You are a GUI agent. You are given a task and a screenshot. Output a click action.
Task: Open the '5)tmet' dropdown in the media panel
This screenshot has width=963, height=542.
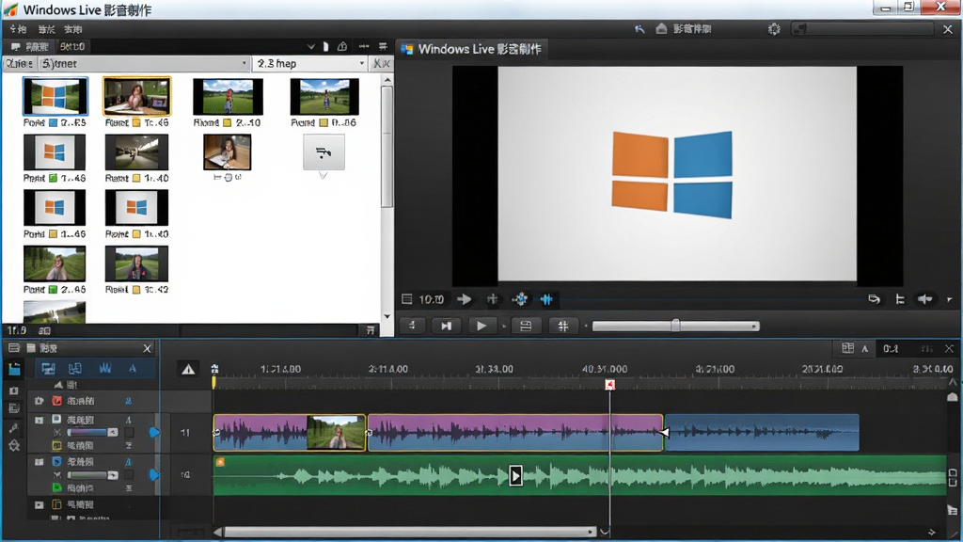[x=144, y=63]
